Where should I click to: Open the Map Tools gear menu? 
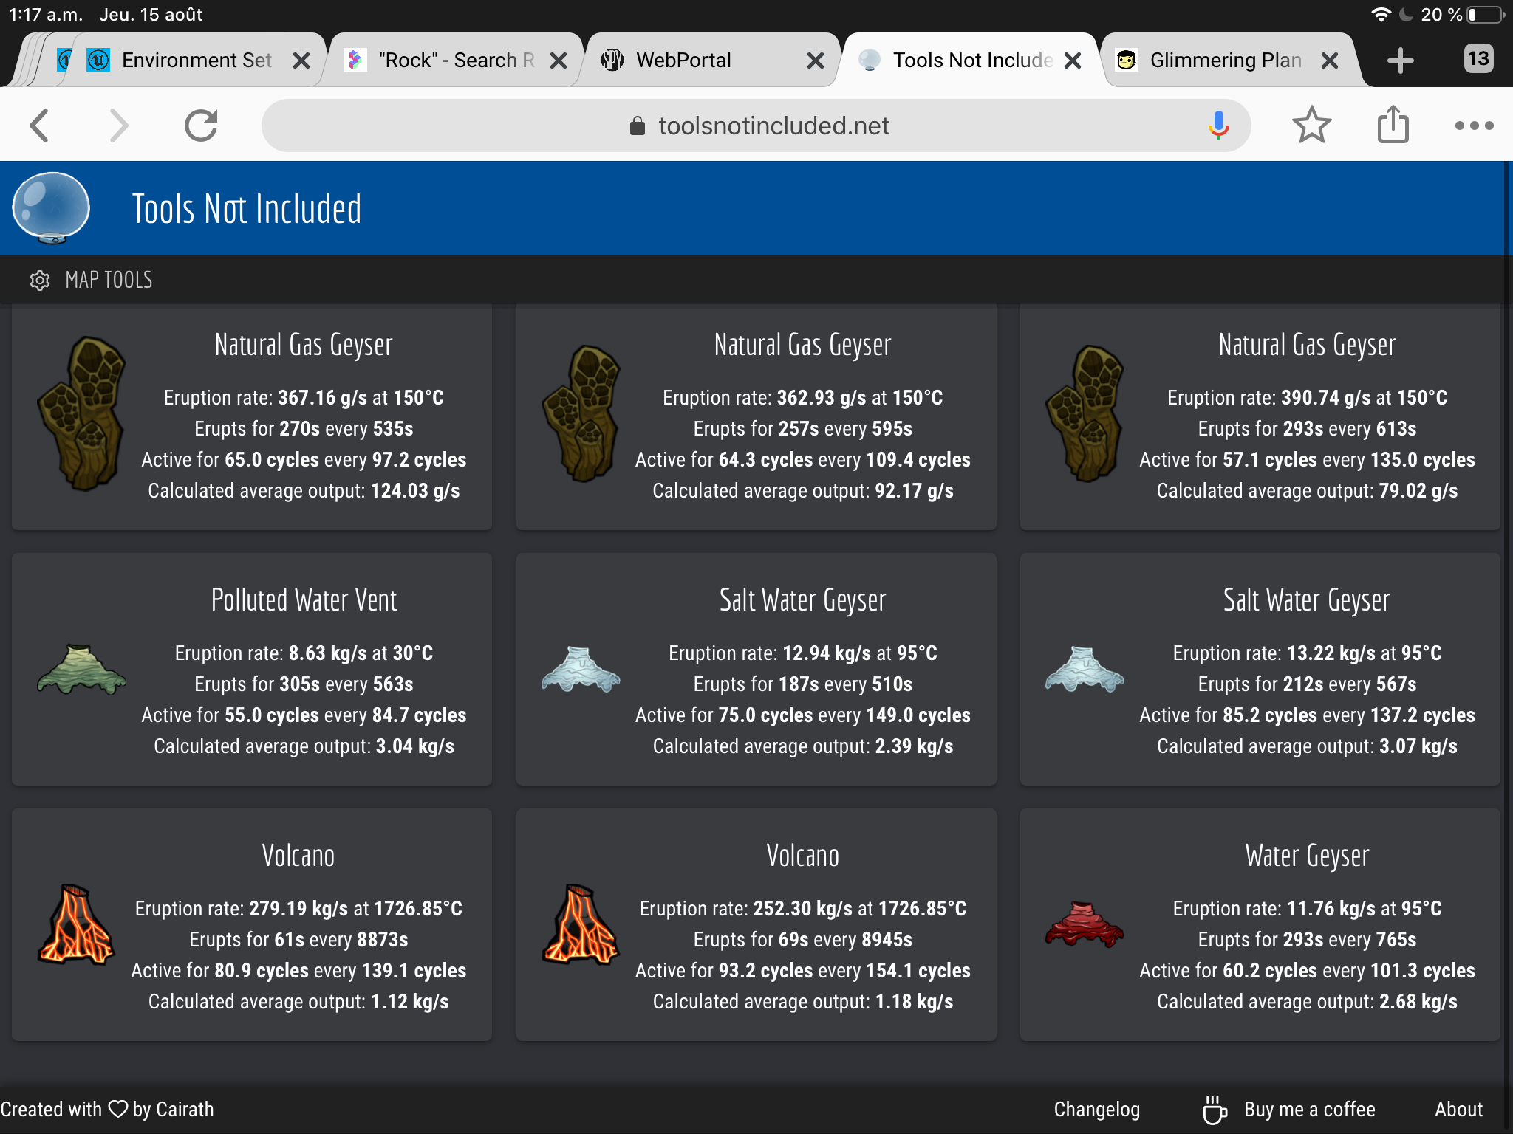(40, 281)
